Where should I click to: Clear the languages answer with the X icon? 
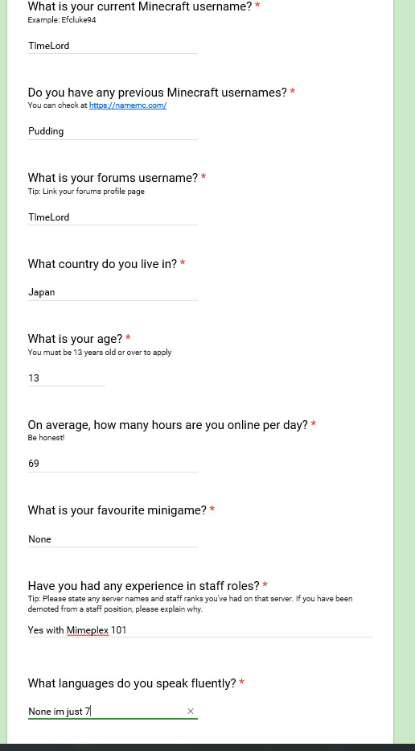pos(191,712)
